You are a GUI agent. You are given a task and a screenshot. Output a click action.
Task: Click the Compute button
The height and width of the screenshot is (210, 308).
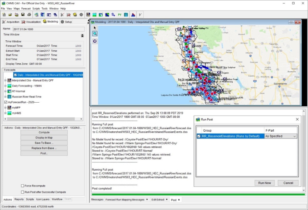[44, 132]
